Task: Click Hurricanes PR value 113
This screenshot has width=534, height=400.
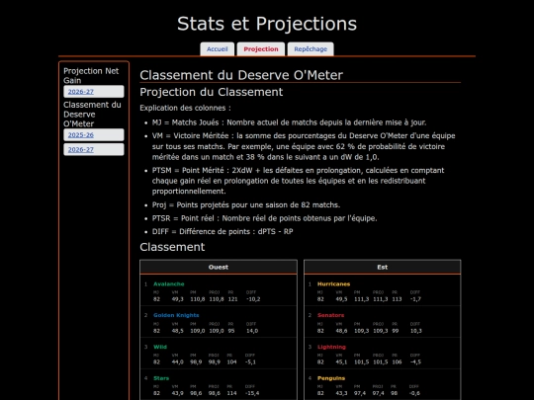Action: [x=397, y=299]
